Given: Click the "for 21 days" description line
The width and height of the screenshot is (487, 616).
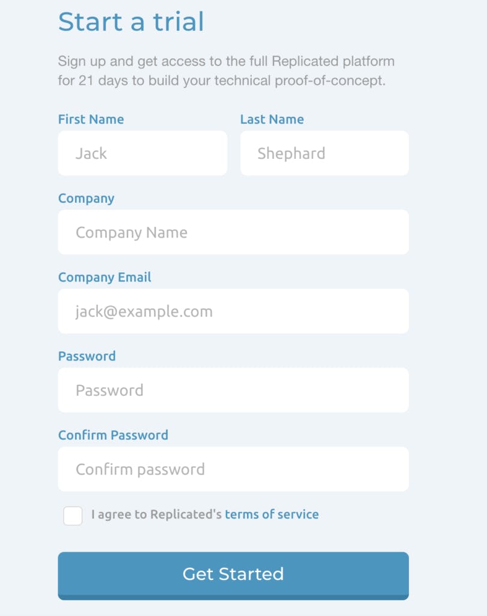Looking at the screenshot, I should click(x=221, y=81).
